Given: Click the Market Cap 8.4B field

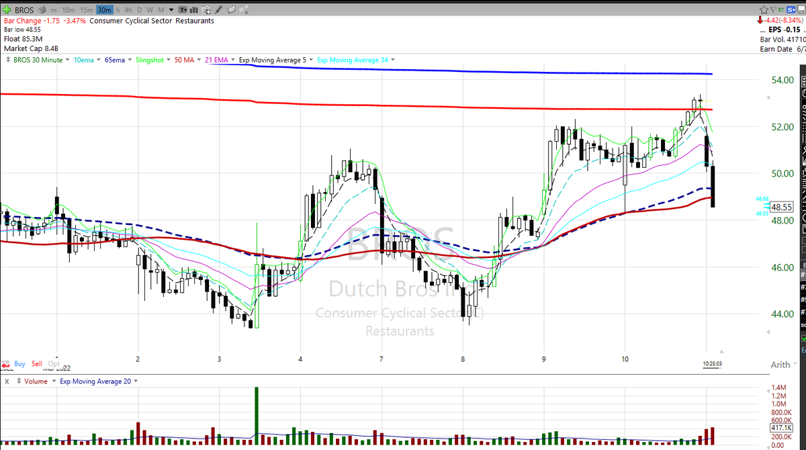Looking at the screenshot, I should [x=31, y=47].
